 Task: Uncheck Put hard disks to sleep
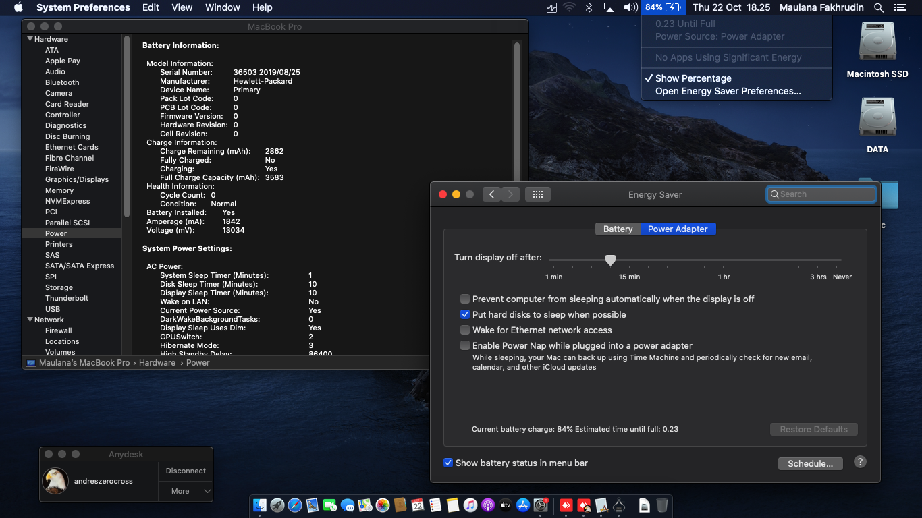pyautogui.click(x=465, y=314)
